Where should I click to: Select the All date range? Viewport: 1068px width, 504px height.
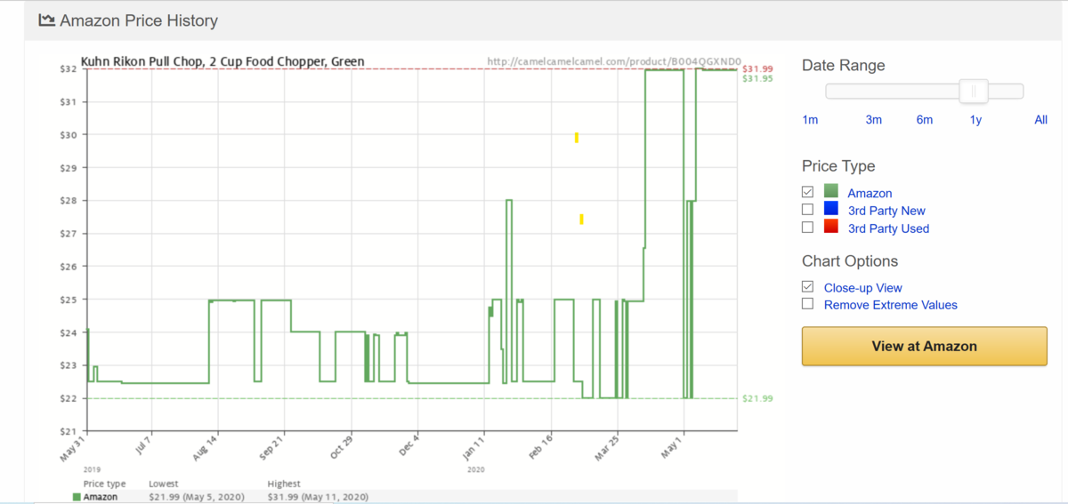(x=1040, y=120)
